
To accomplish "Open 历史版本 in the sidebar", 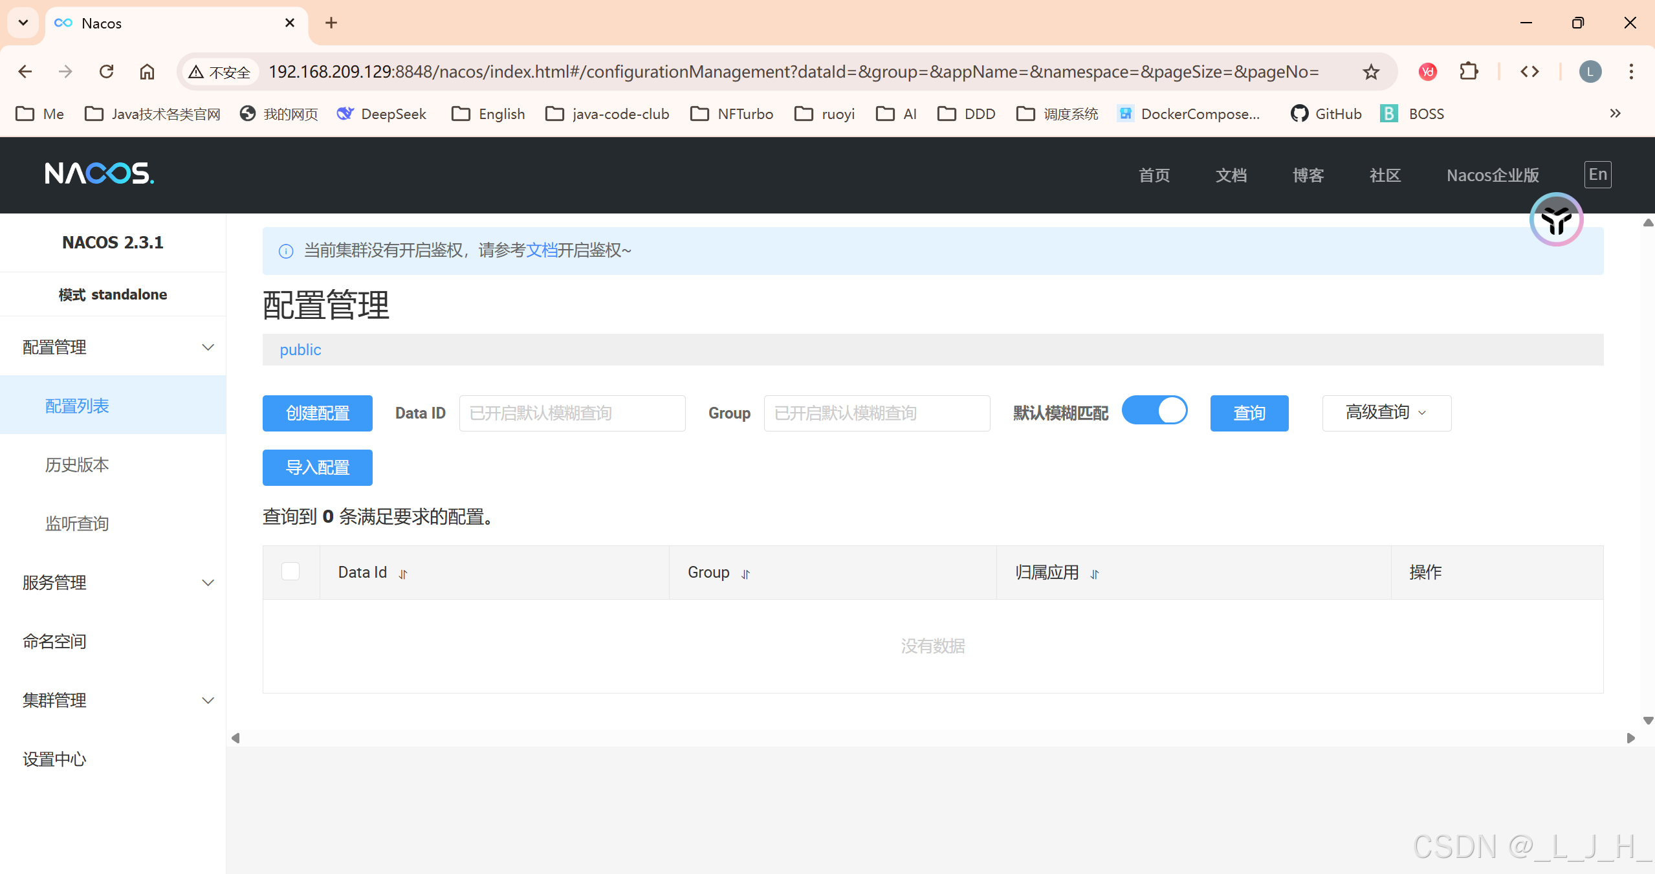I will (x=77, y=465).
